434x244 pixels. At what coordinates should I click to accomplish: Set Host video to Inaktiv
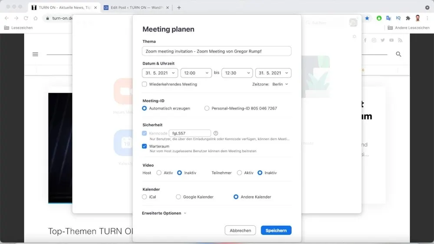tap(179, 172)
